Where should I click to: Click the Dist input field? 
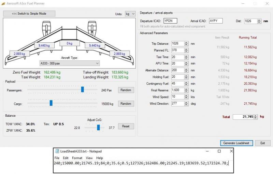click(x=251, y=21)
